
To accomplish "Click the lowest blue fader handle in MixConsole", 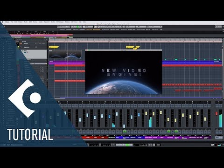I will point(124,126).
